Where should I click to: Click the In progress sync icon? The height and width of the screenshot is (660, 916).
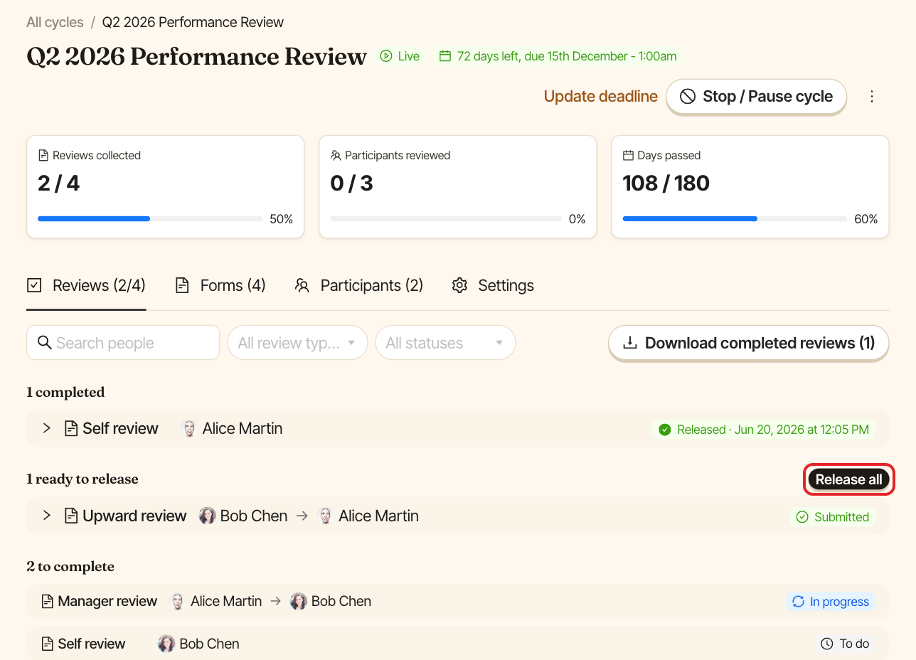(798, 602)
